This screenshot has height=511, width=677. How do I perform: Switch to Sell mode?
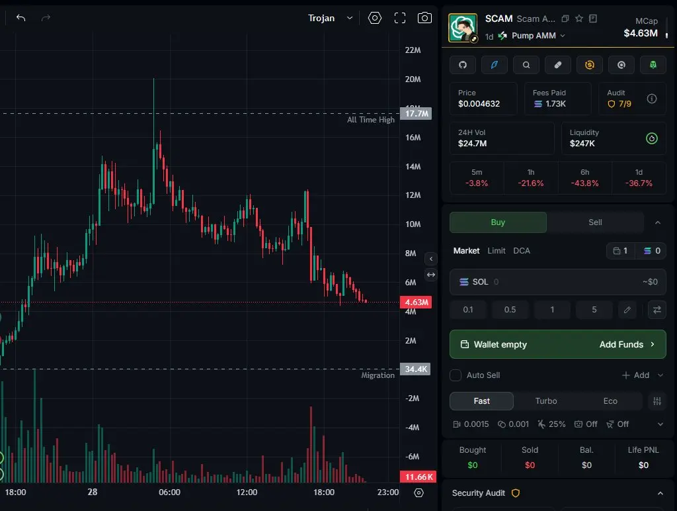[x=595, y=222]
